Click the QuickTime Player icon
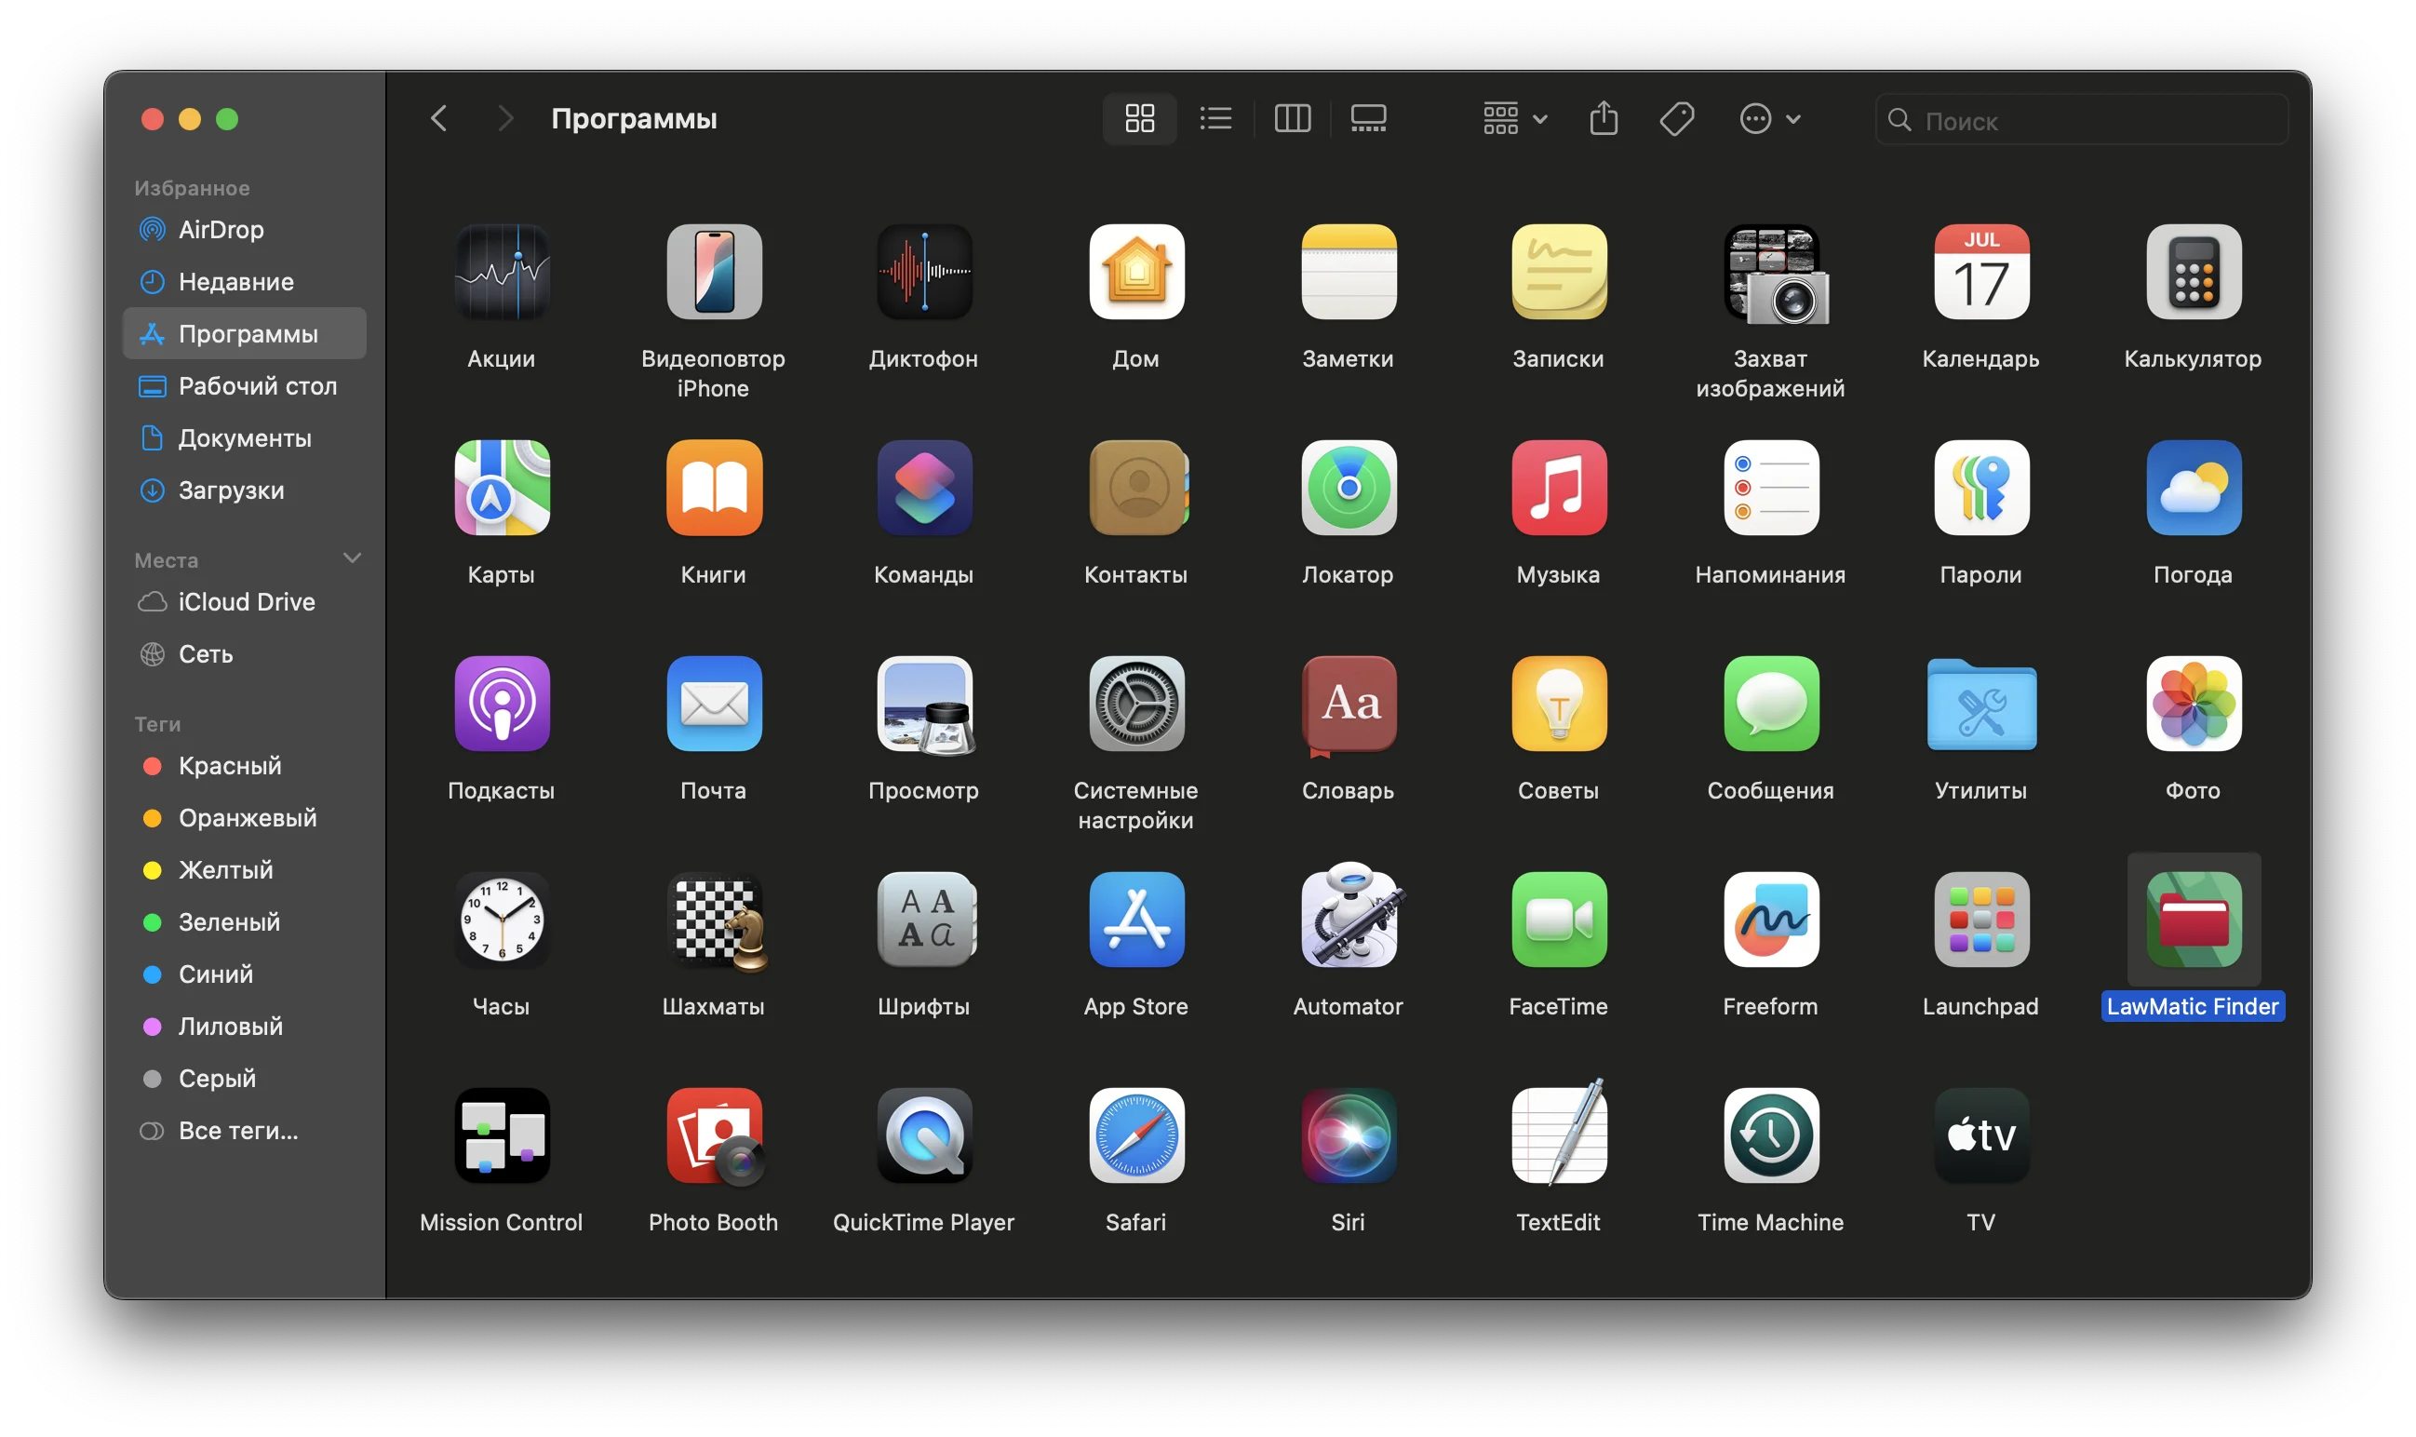Image resolution: width=2416 pixels, height=1437 pixels. point(925,1135)
